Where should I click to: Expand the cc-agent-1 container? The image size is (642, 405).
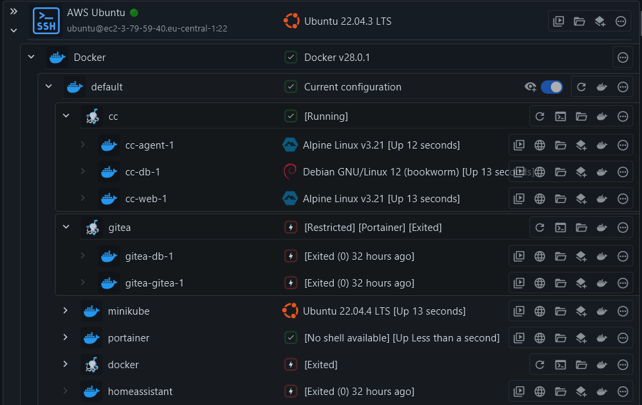[82, 145]
